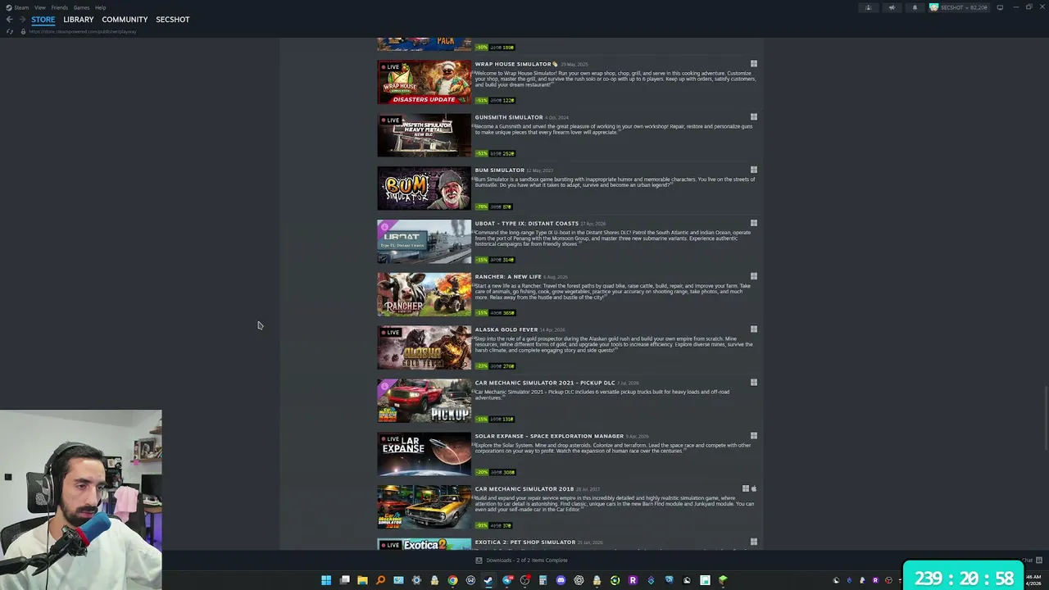This screenshot has height=590, width=1049.
Task: Click the Windows platform icon for Bum Simulator
Action: point(753,170)
